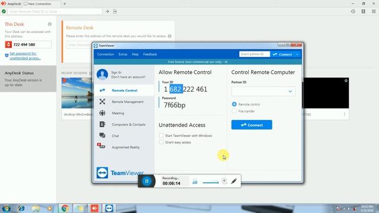Open the Extras menu in TeamViewer
This screenshot has width=379, height=213.
[x=123, y=54]
